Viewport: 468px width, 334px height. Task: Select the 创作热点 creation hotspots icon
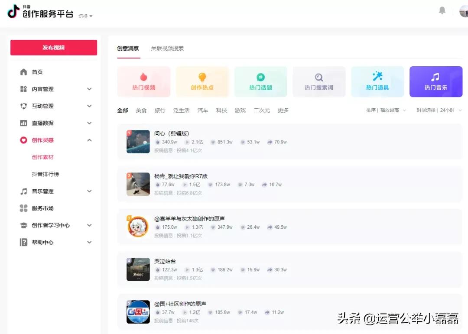(202, 81)
